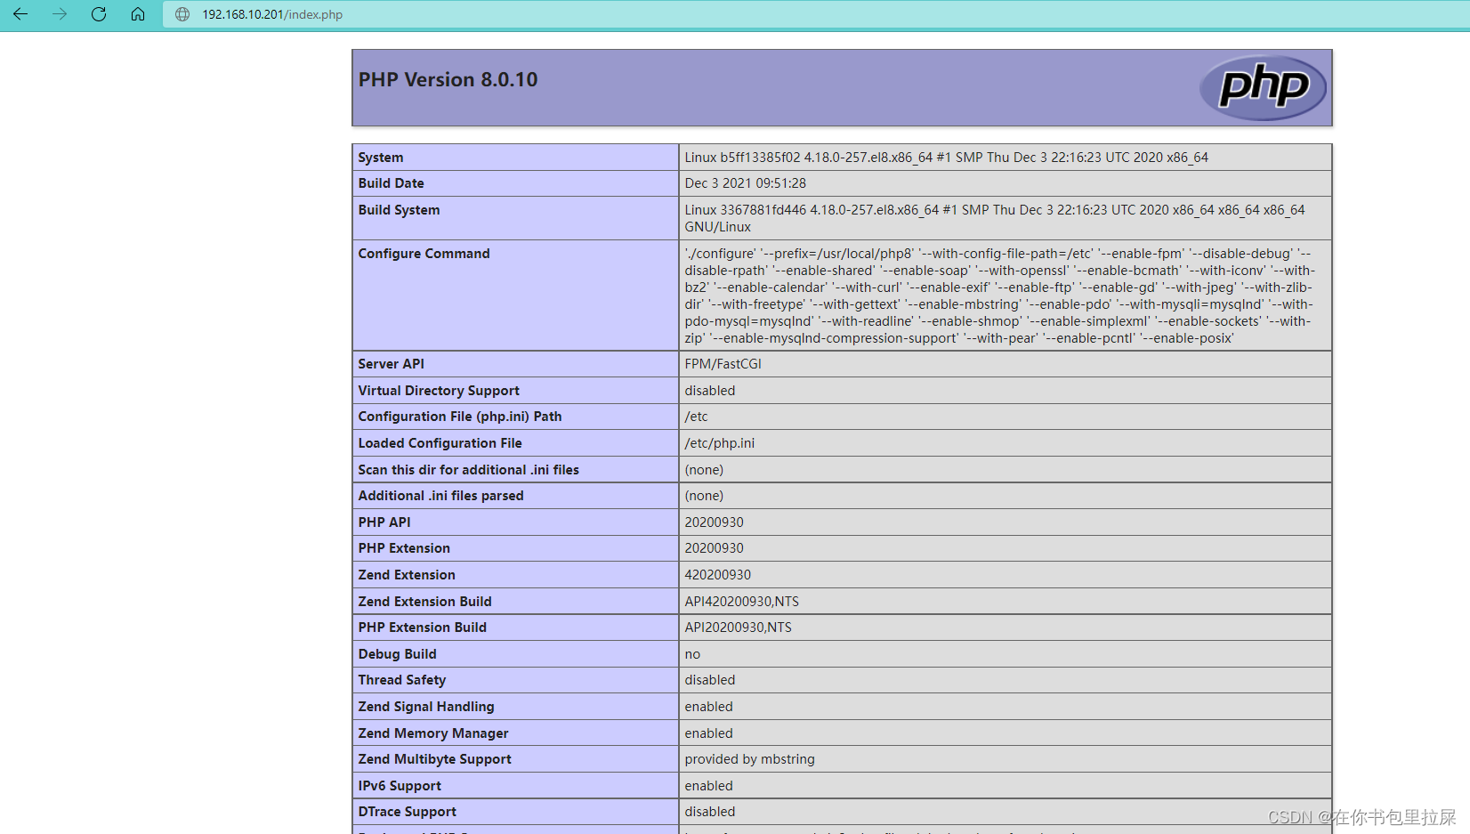Click the 'Virtual Directory Support' label

(x=439, y=391)
